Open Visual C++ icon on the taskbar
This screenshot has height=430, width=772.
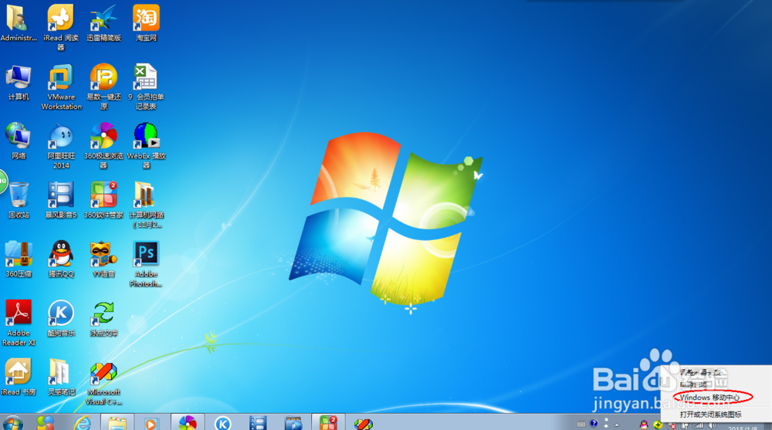pyautogui.click(x=364, y=422)
